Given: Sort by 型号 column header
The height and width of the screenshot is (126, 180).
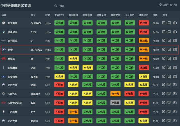Looking at the screenshot, I should 33,15.
